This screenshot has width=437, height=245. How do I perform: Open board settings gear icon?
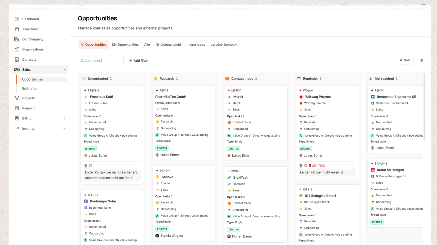pos(421,60)
